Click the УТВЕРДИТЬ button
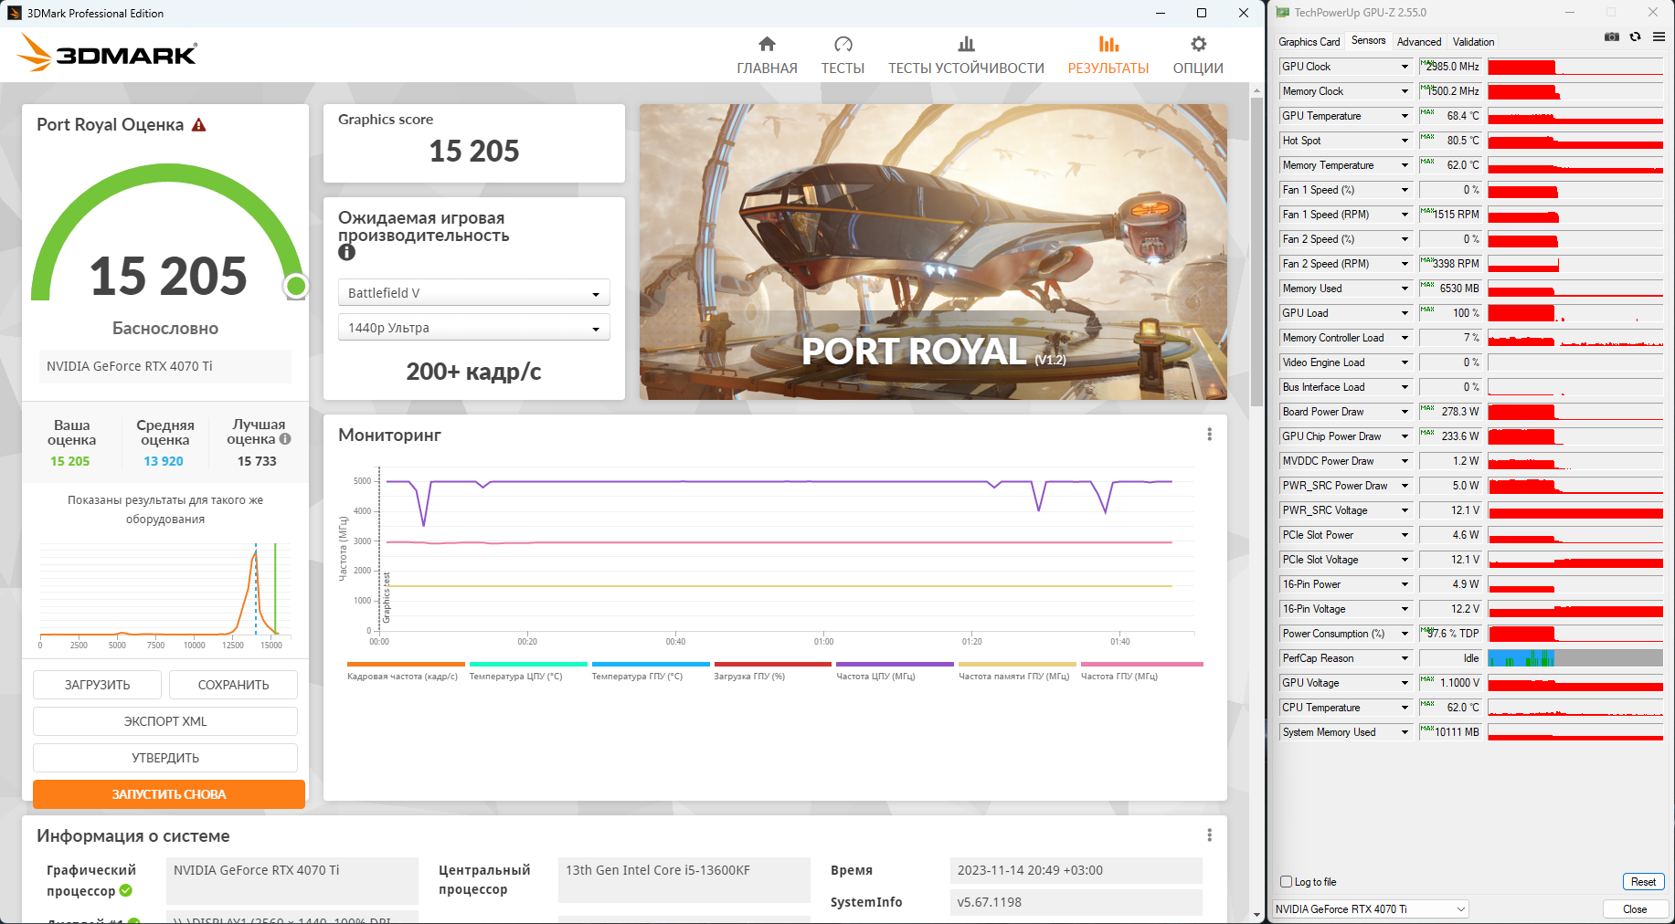 point(165,758)
